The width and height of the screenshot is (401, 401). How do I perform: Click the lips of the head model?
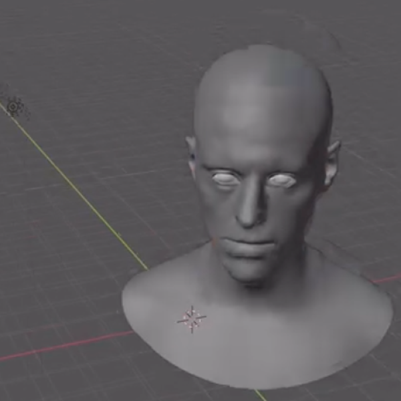click(x=248, y=248)
